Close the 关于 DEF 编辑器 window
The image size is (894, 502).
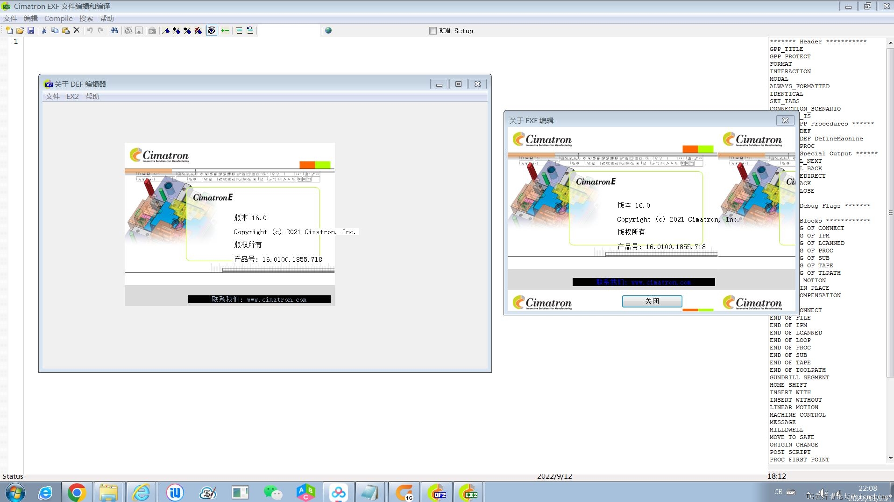[x=477, y=84]
